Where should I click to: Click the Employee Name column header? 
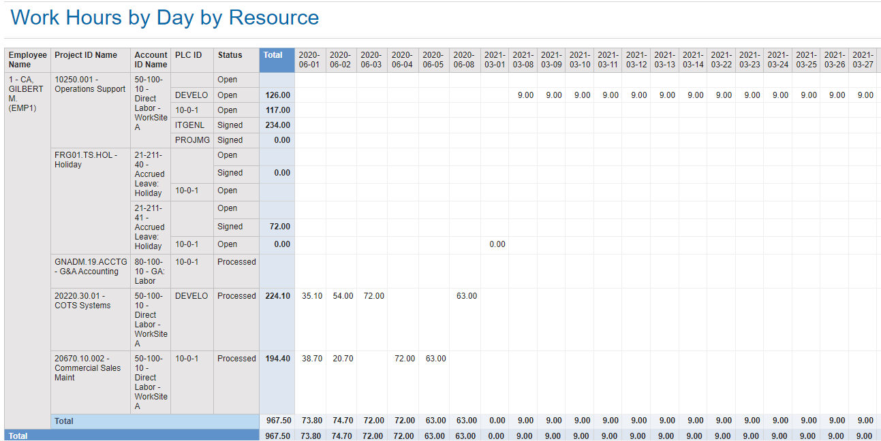click(27, 60)
